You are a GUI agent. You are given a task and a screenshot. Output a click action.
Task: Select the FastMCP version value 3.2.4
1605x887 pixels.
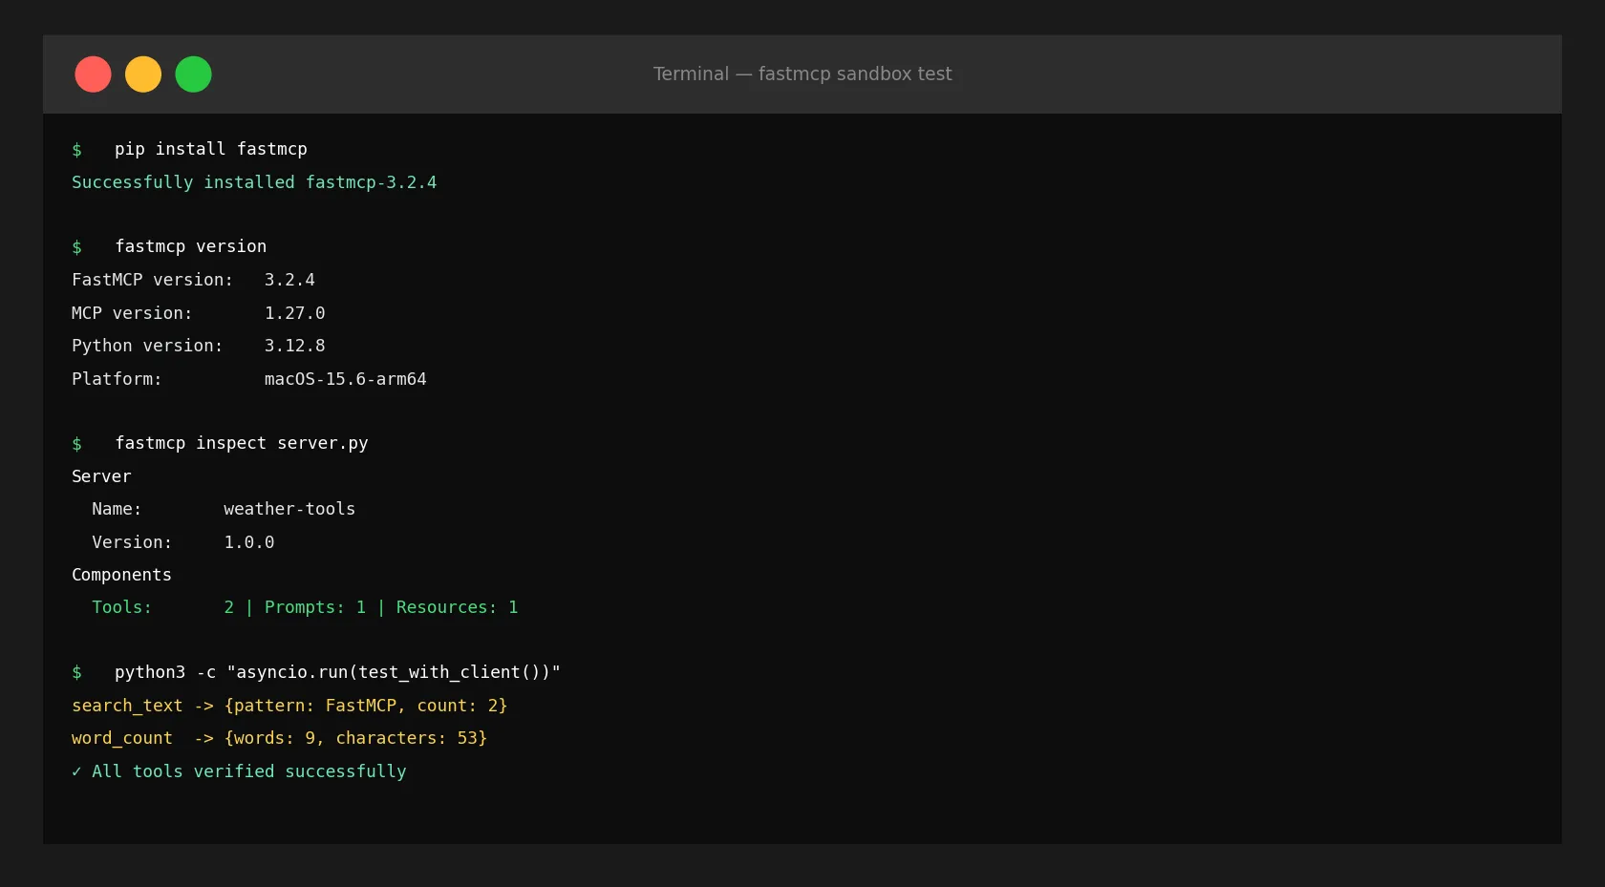[x=289, y=280]
